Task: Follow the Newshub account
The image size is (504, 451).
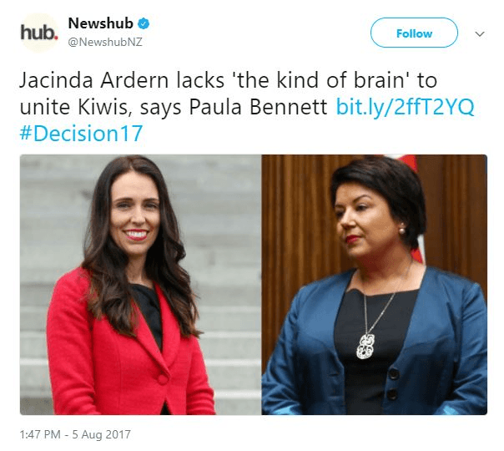Action: [414, 33]
